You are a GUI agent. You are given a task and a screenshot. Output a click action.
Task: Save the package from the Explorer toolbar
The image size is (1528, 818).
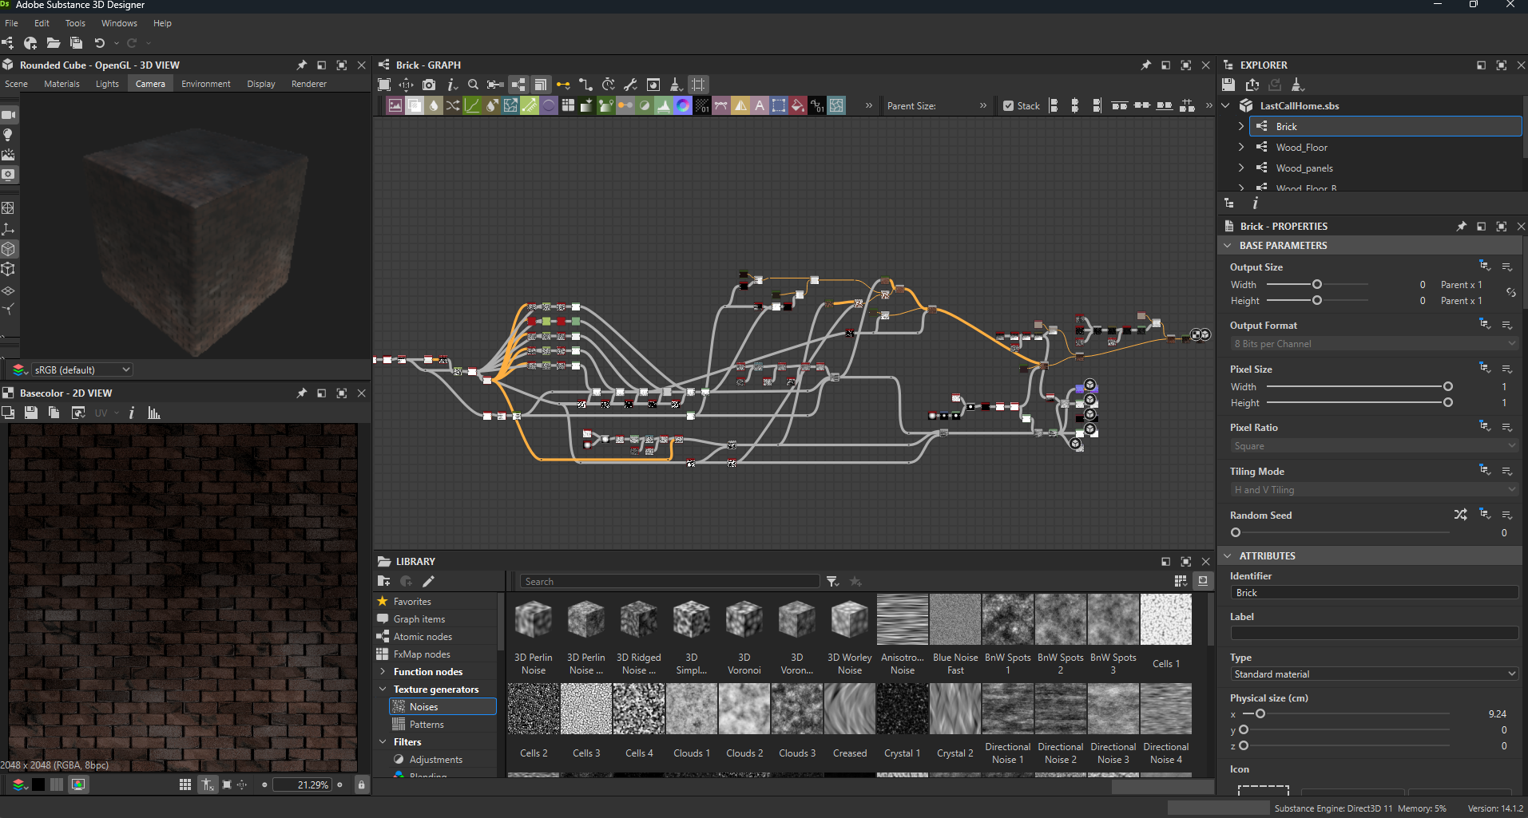point(1228,85)
